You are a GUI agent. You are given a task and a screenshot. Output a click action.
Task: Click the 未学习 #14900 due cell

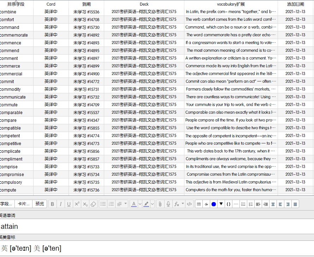86,74
